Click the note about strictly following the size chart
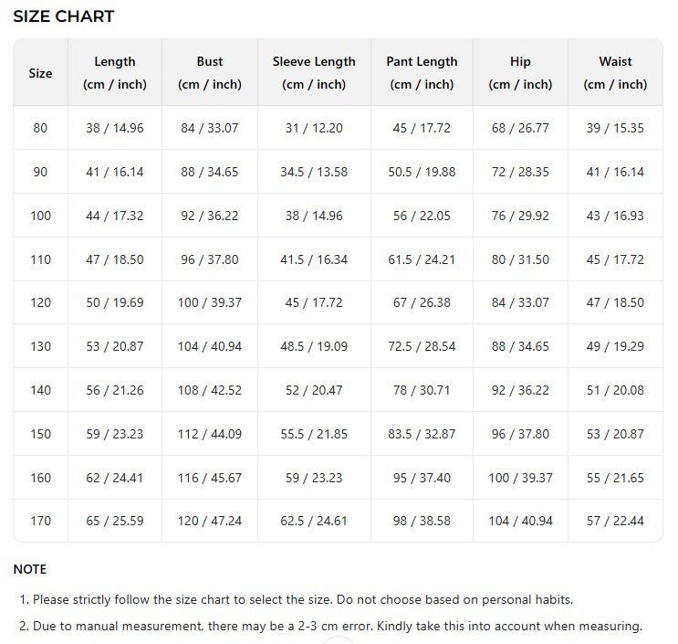Screen dimensions: 678x644 coord(296,600)
